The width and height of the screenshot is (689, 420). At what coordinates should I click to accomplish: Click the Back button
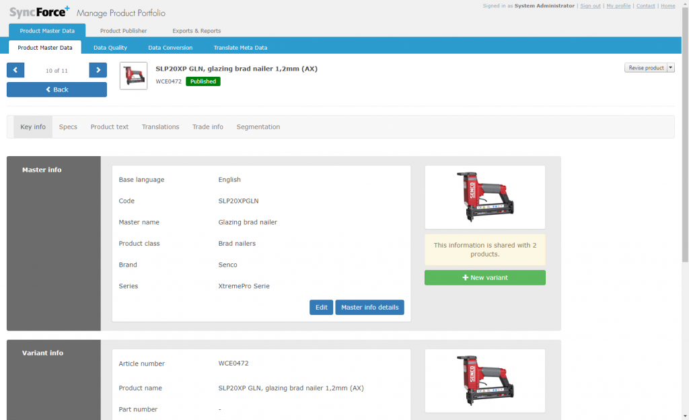(57, 90)
